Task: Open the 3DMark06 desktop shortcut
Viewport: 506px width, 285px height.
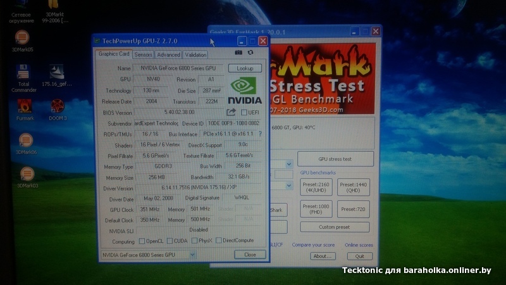Action: 26,144
